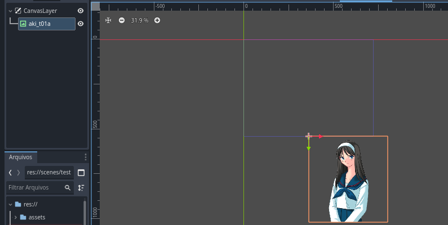Click the center view icon

tap(108, 20)
